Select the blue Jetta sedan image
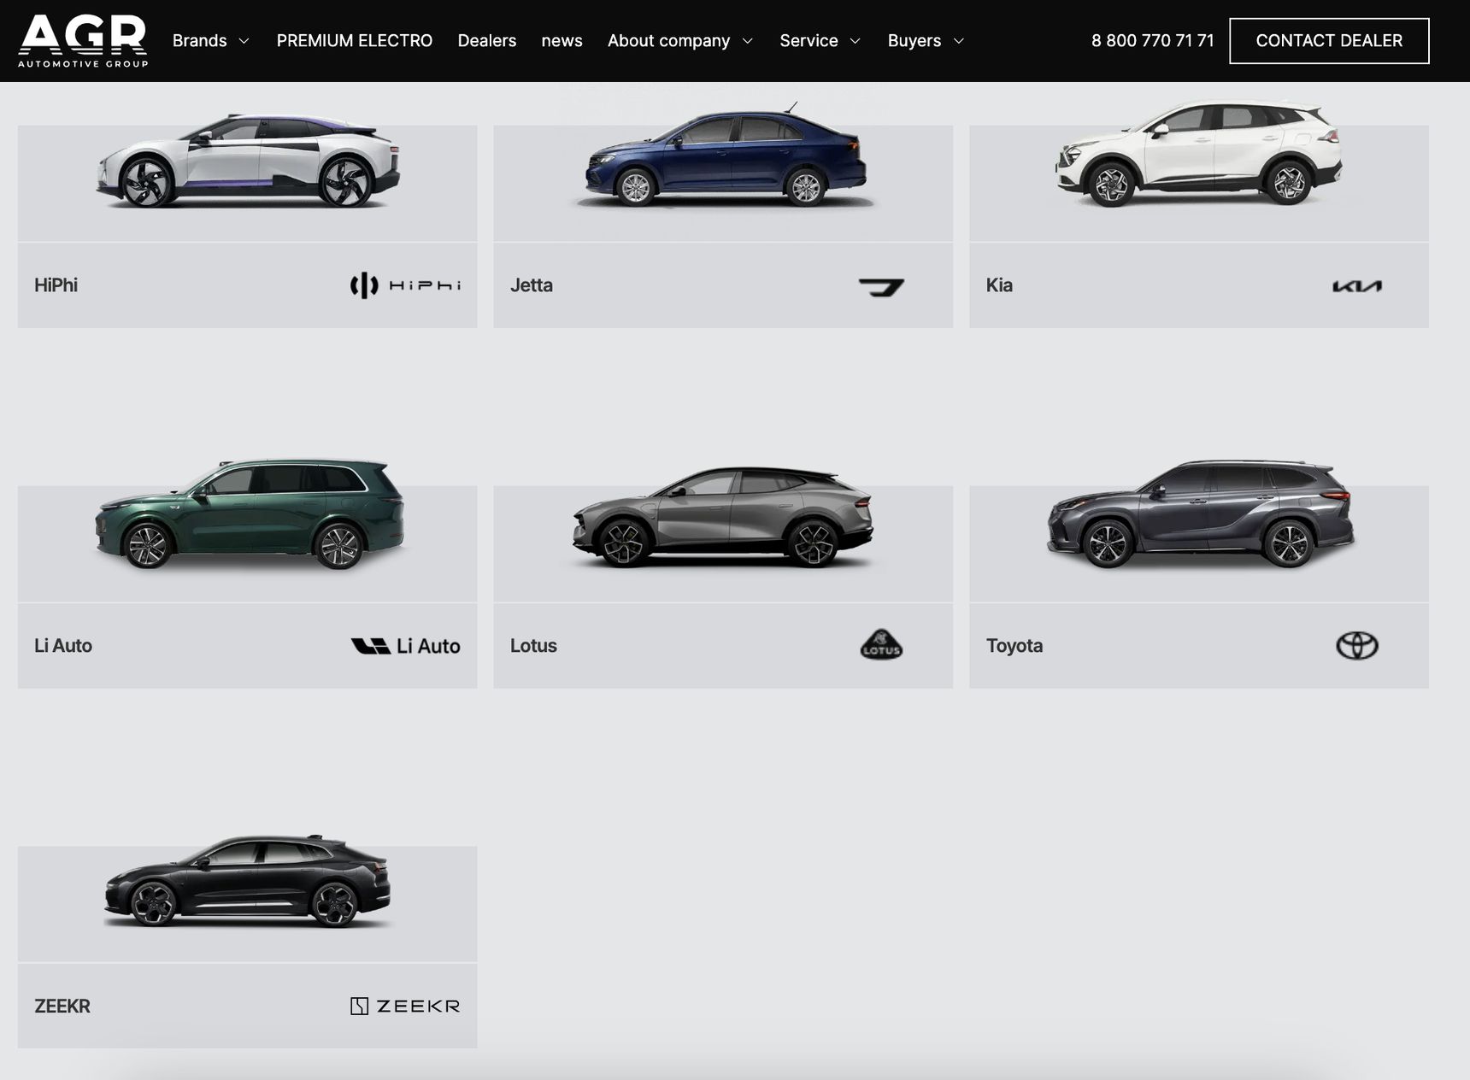 [x=725, y=155]
